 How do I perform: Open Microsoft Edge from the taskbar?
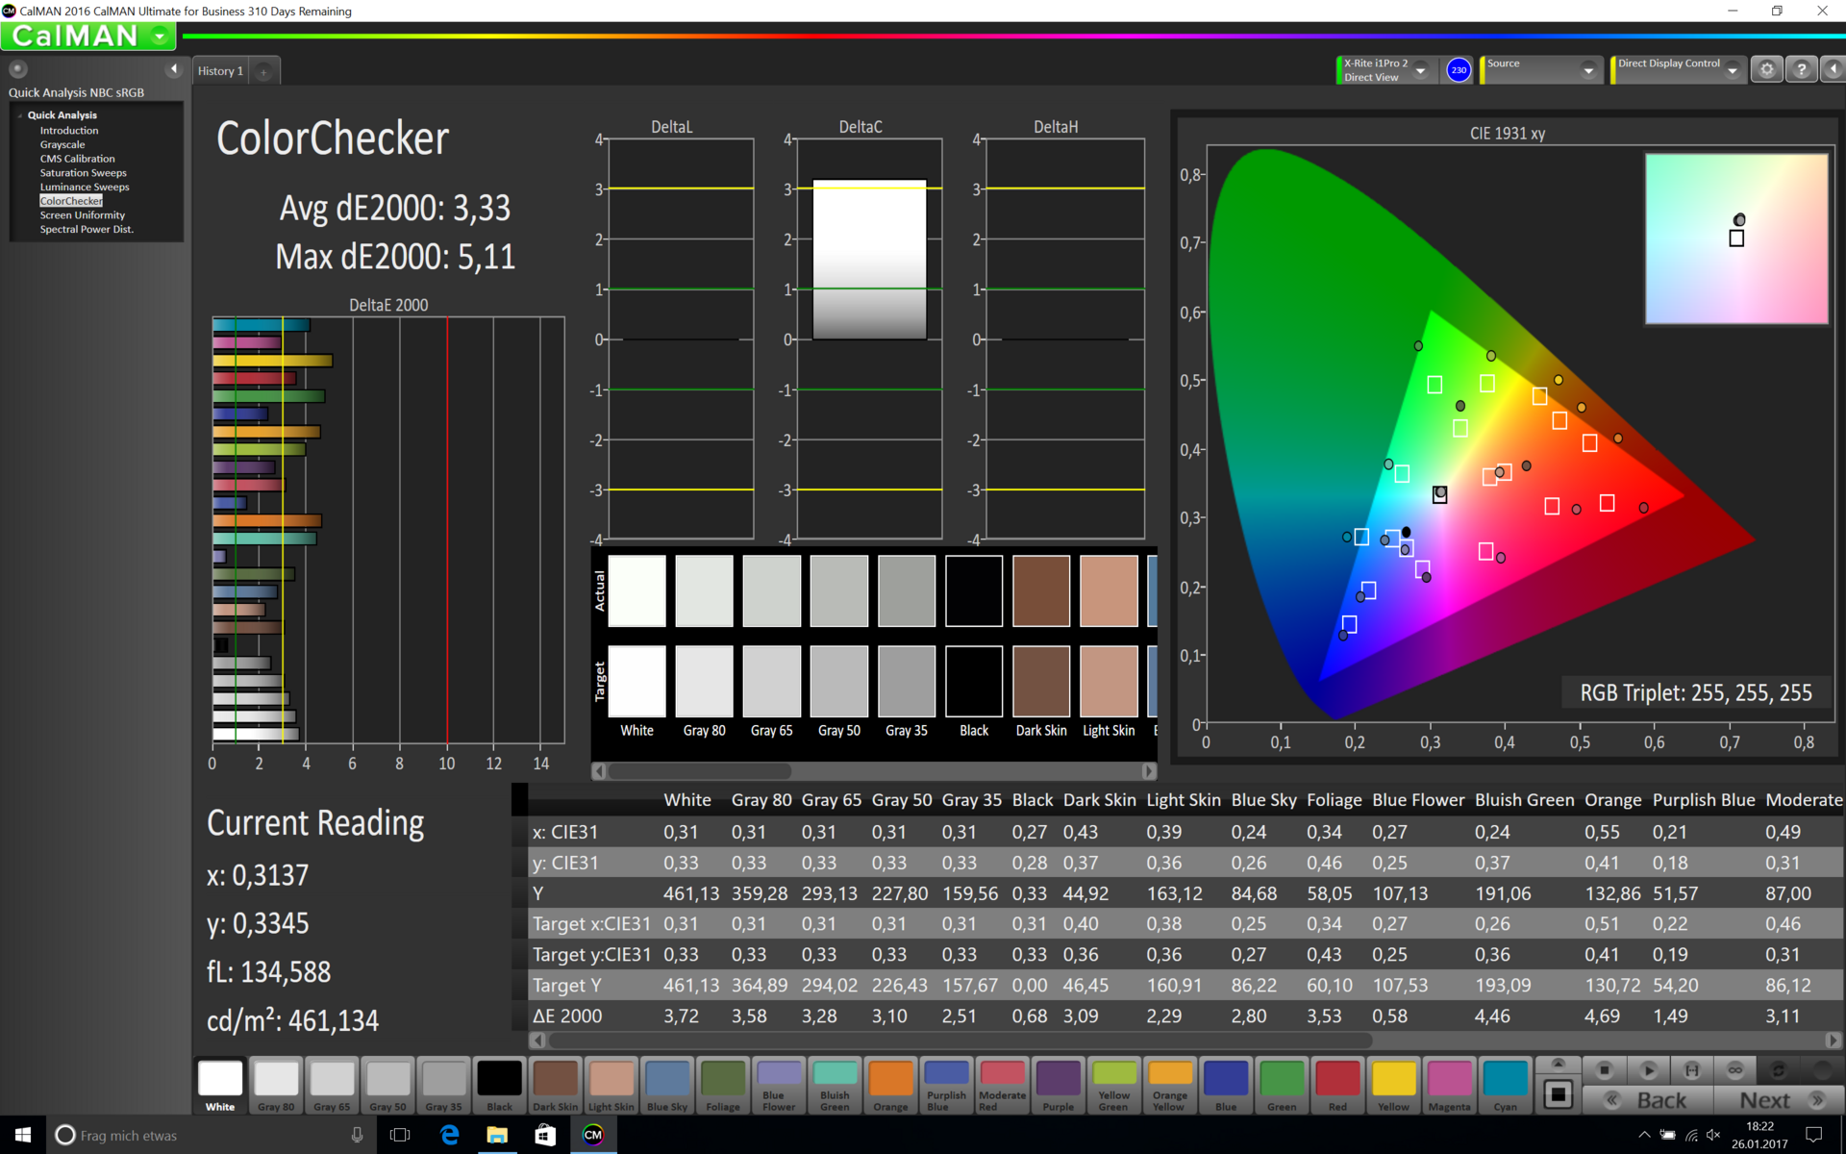tap(449, 1135)
